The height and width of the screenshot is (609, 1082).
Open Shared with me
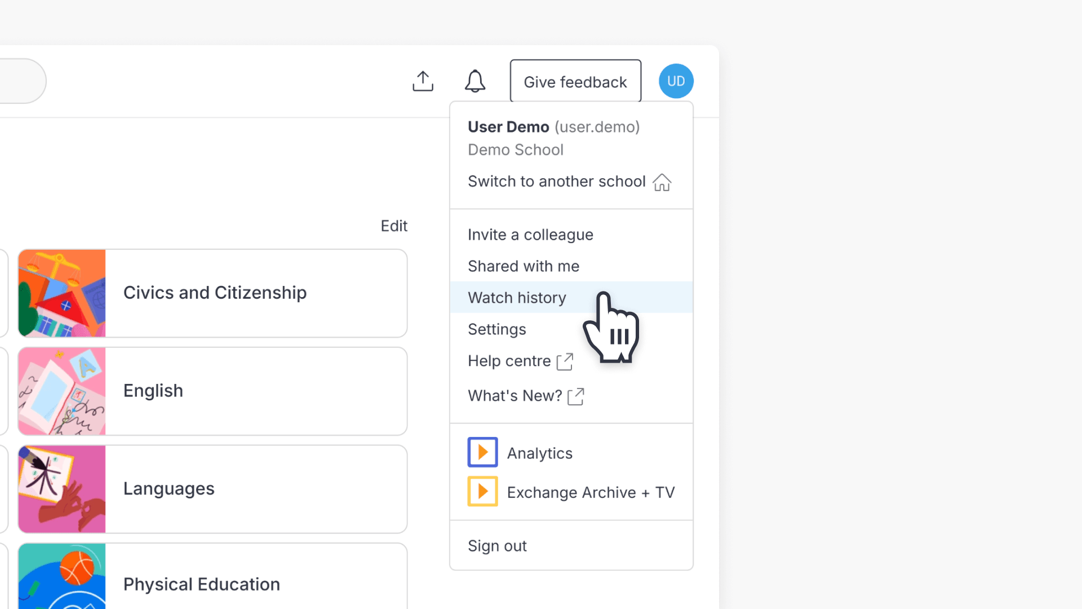pos(523,266)
